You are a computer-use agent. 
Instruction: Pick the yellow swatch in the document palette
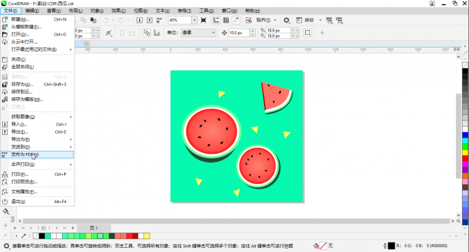tap(147, 236)
